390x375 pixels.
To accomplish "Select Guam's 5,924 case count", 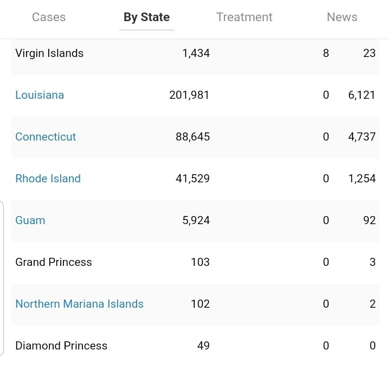I will pos(196,220).
